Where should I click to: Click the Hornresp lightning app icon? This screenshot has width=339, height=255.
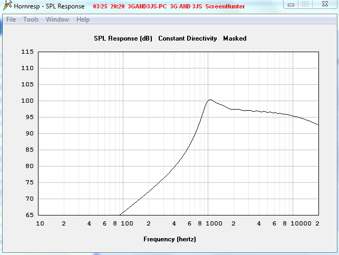coord(7,5)
